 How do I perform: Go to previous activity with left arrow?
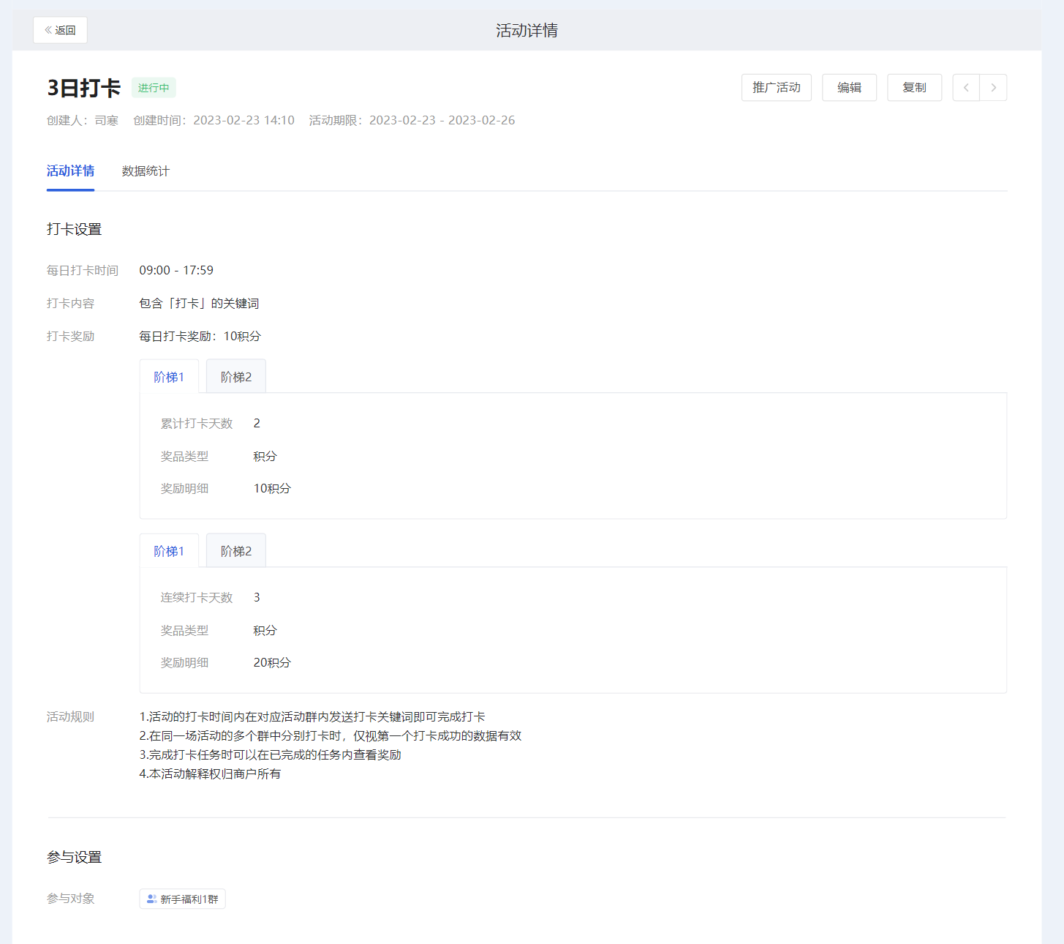pos(966,88)
